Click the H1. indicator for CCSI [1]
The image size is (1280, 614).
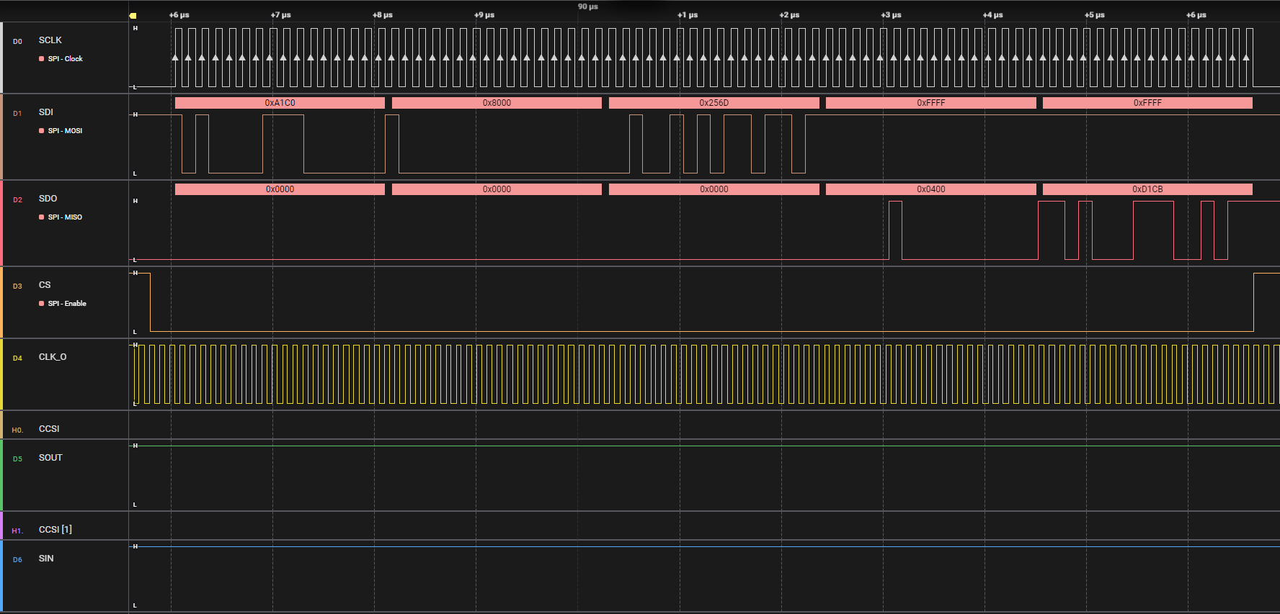(17, 531)
